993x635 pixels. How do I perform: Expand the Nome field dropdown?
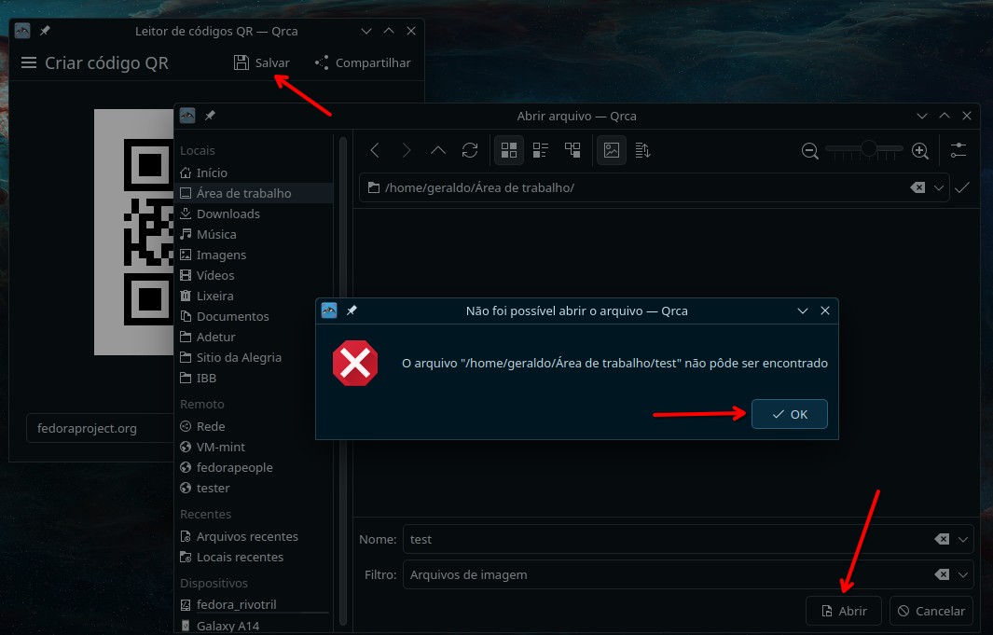[x=962, y=539]
